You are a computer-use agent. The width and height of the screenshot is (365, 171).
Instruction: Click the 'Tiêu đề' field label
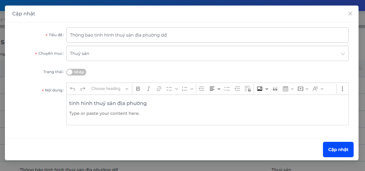(x=56, y=35)
